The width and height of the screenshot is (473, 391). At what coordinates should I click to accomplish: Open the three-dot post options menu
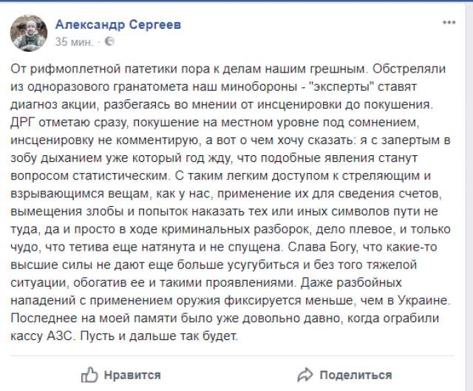(x=450, y=24)
